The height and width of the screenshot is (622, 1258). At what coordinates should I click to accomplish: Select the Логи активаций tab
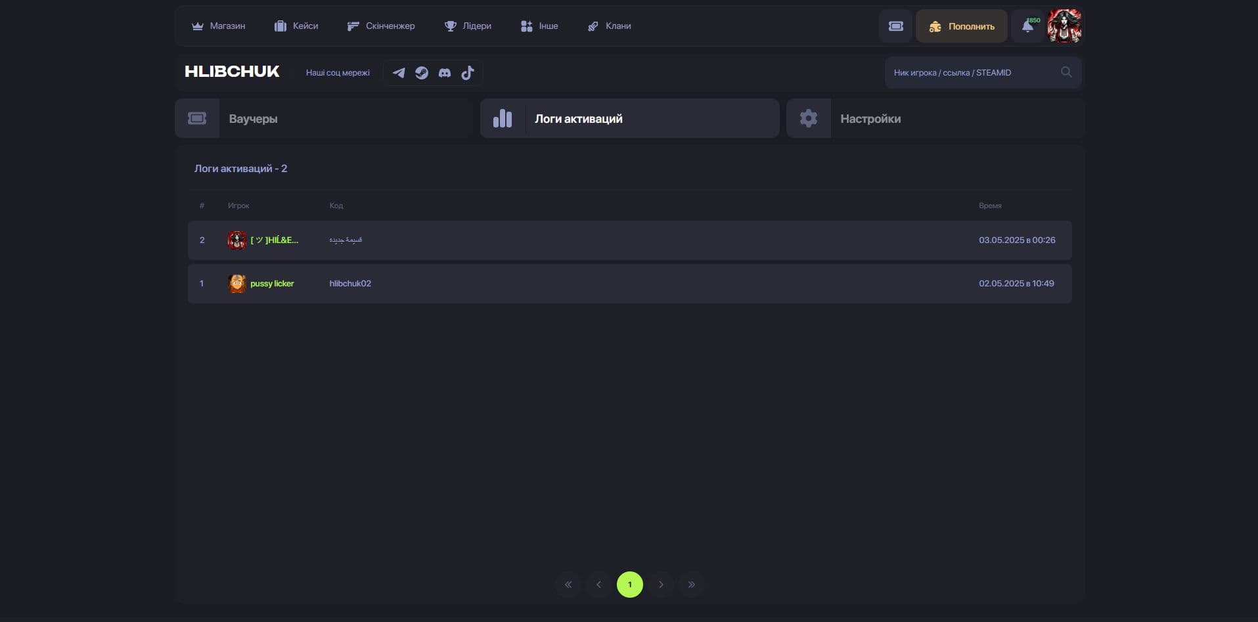pyautogui.click(x=629, y=119)
